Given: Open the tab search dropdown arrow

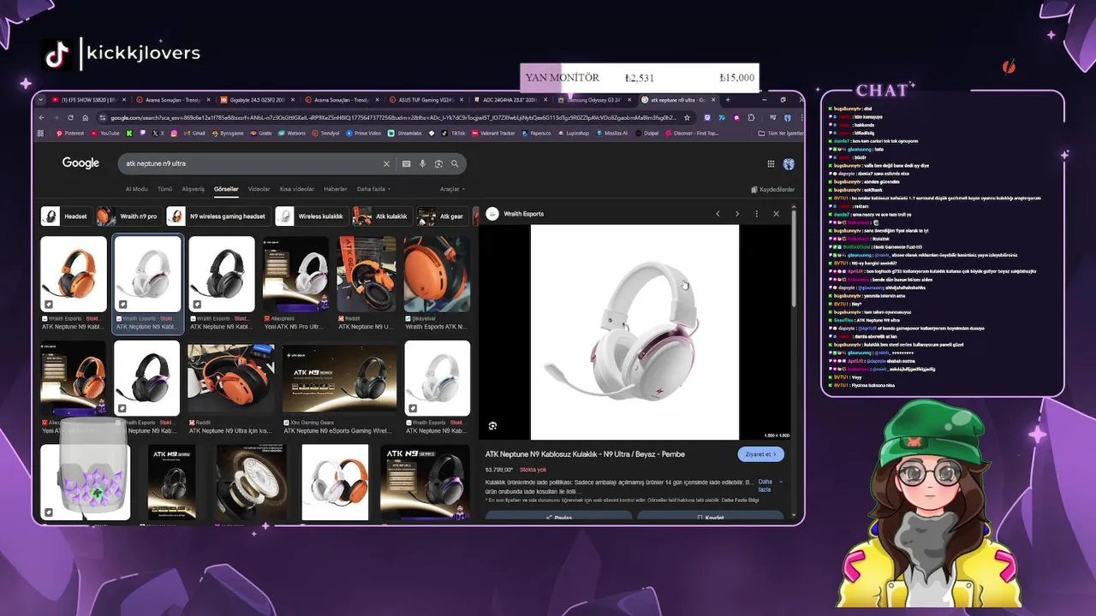Looking at the screenshot, I should coord(42,100).
